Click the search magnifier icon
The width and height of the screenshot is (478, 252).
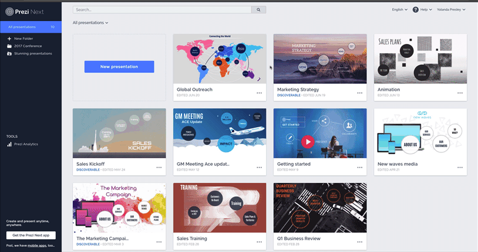click(x=258, y=10)
